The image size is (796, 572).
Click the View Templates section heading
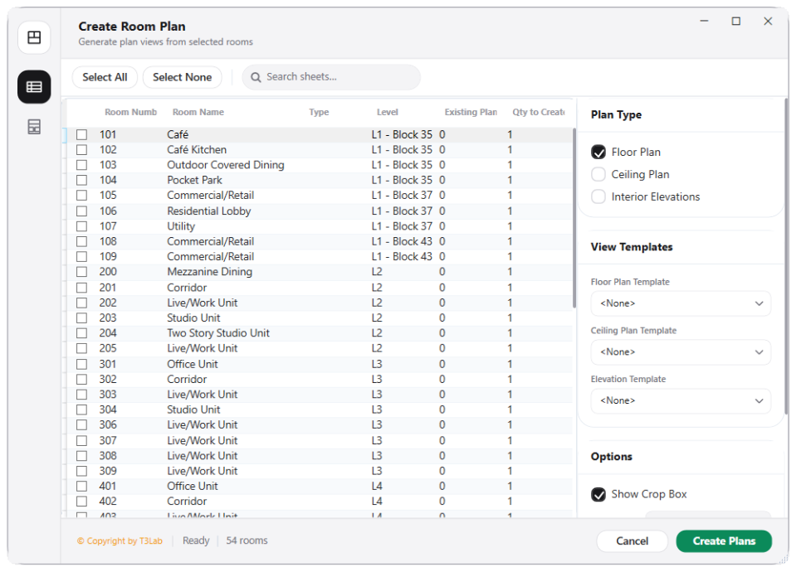point(632,248)
